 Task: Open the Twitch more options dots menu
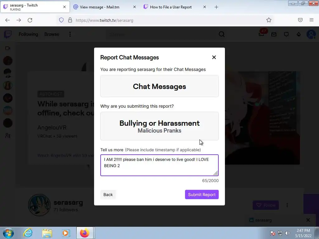click(70, 34)
